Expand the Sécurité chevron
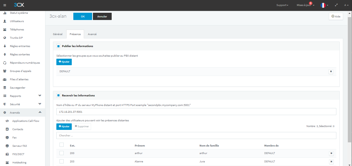Viewport: 352px width, 166px height. pyautogui.click(x=40, y=104)
